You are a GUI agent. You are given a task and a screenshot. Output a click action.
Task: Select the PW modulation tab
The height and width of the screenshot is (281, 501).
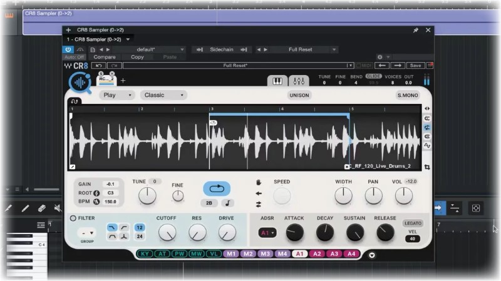179,254
